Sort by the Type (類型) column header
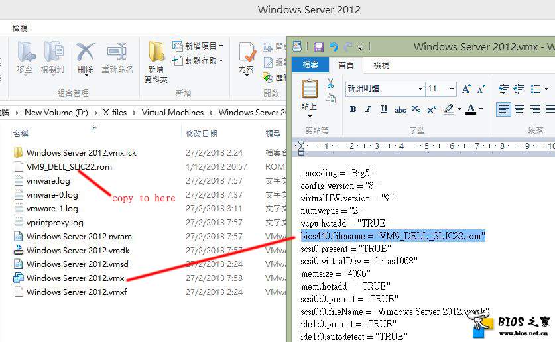 click(x=273, y=133)
